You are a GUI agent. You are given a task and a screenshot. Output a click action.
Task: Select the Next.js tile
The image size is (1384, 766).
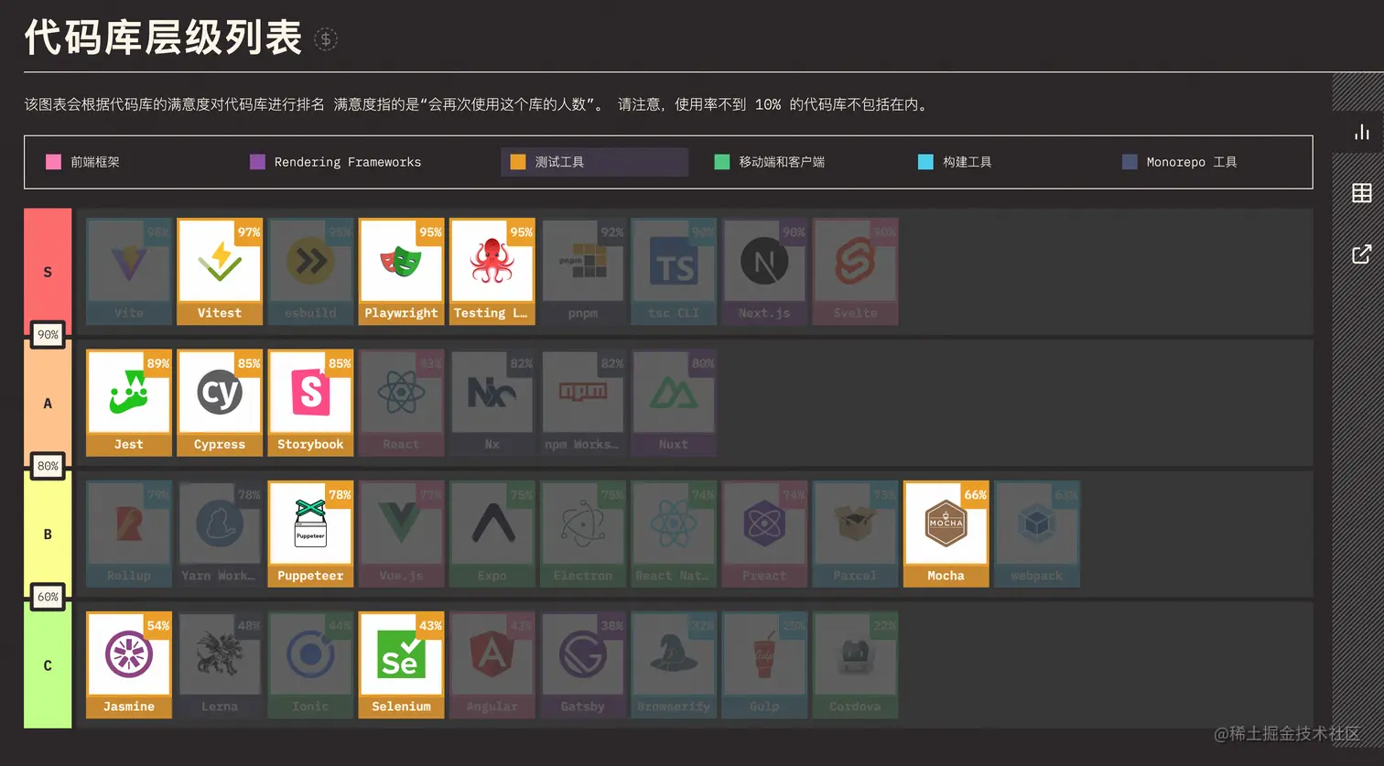764,271
